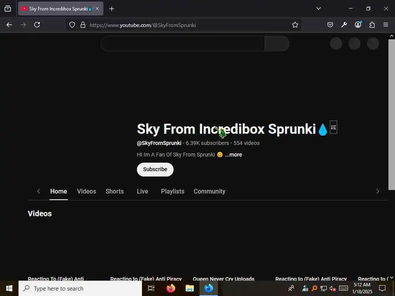Open the clock showing 5:12 AM
The image size is (395, 296).
tap(362, 288)
